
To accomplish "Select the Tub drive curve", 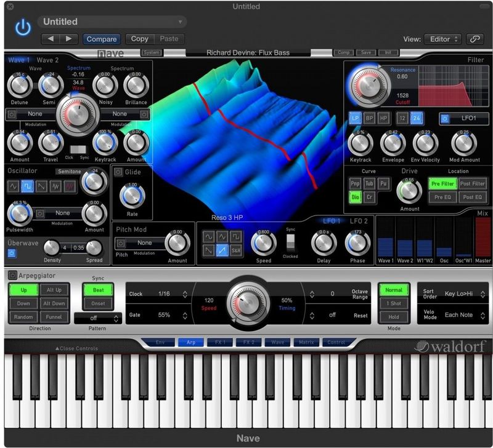I will [x=369, y=183].
